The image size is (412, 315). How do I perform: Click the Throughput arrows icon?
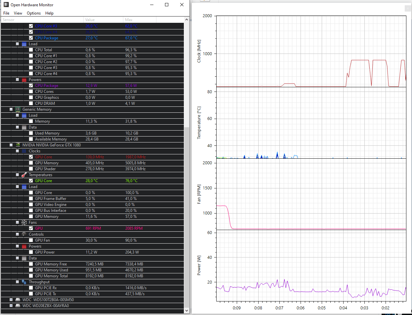pos(24,282)
